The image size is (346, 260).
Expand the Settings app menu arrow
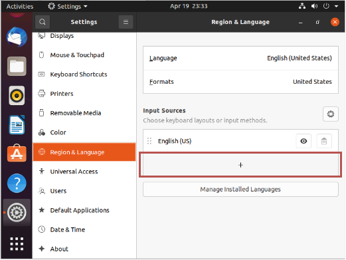click(86, 7)
